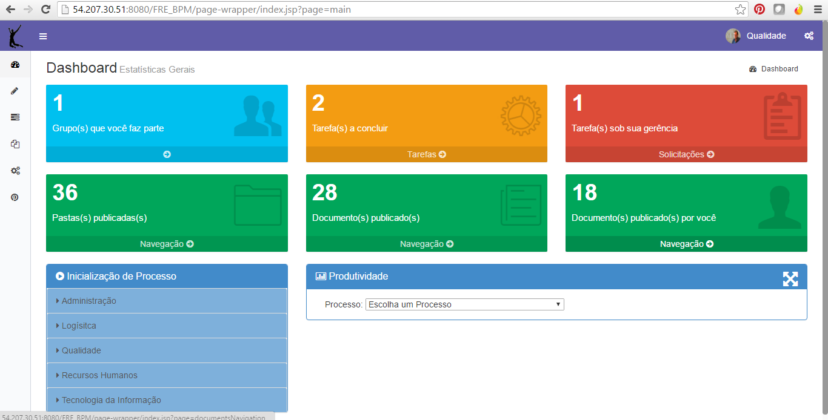Open settings via the top-right gears icon

809,36
